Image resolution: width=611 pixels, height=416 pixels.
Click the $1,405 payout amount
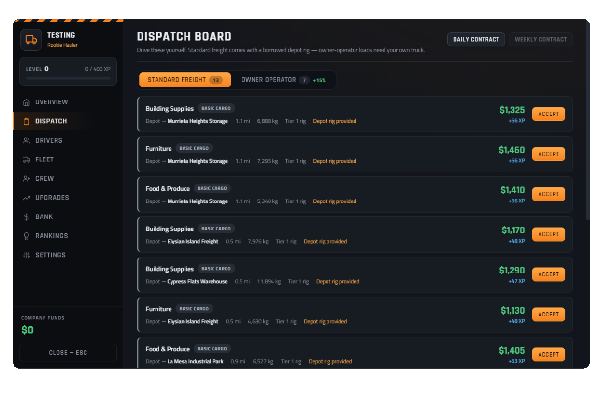(512, 351)
